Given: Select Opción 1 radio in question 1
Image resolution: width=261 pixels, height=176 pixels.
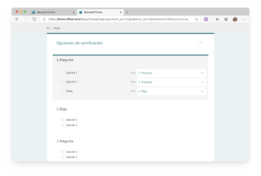Looking at the screenshot, I should click(x=62, y=73).
